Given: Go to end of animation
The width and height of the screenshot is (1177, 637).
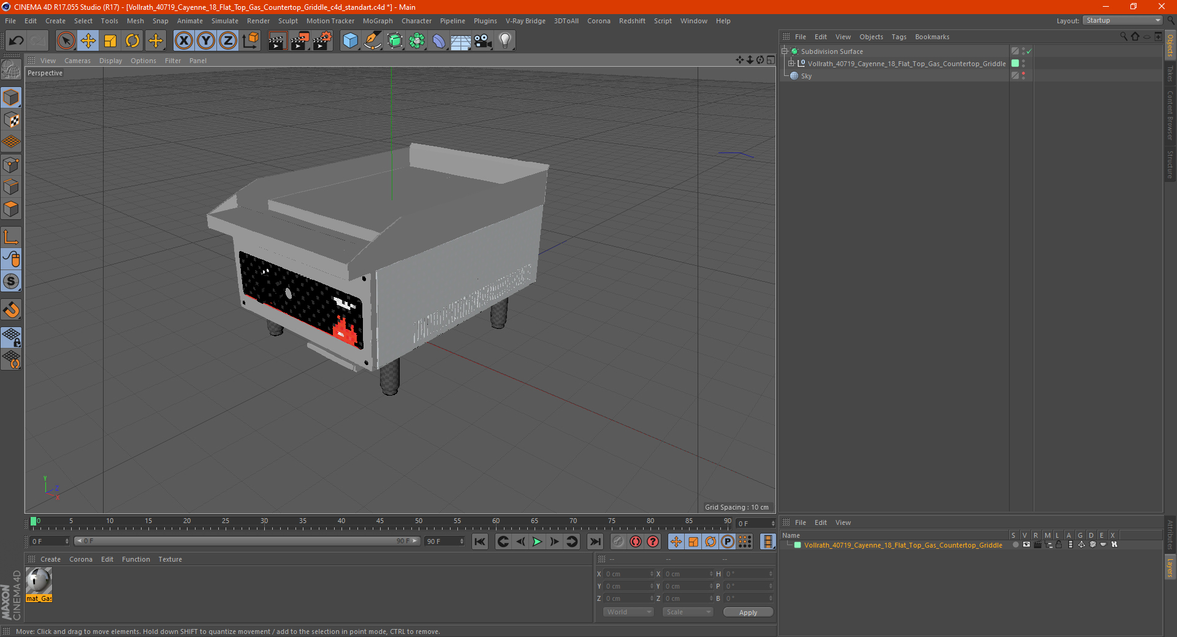Looking at the screenshot, I should (x=595, y=541).
